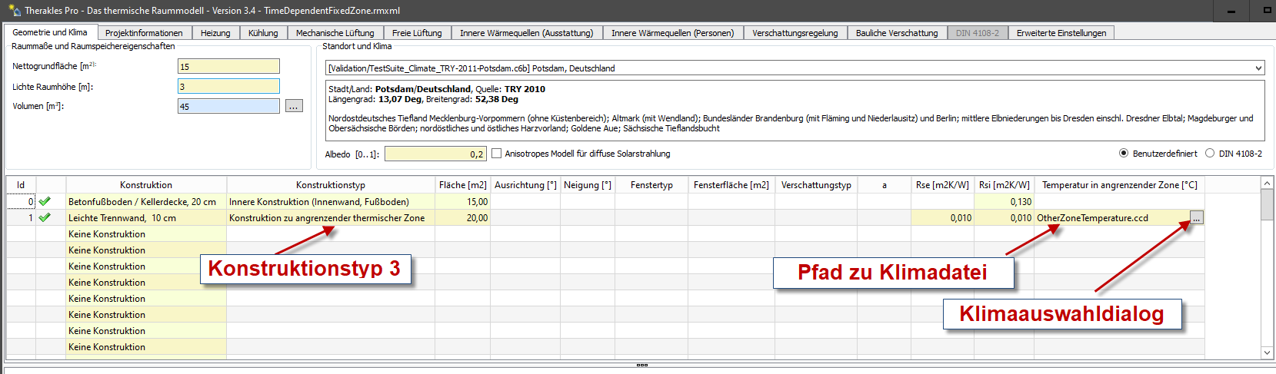Select Innere Konstruktion (Innenwand, Fußboden) cell
Screen dimensions: 1276x374
click(x=331, y=202)
